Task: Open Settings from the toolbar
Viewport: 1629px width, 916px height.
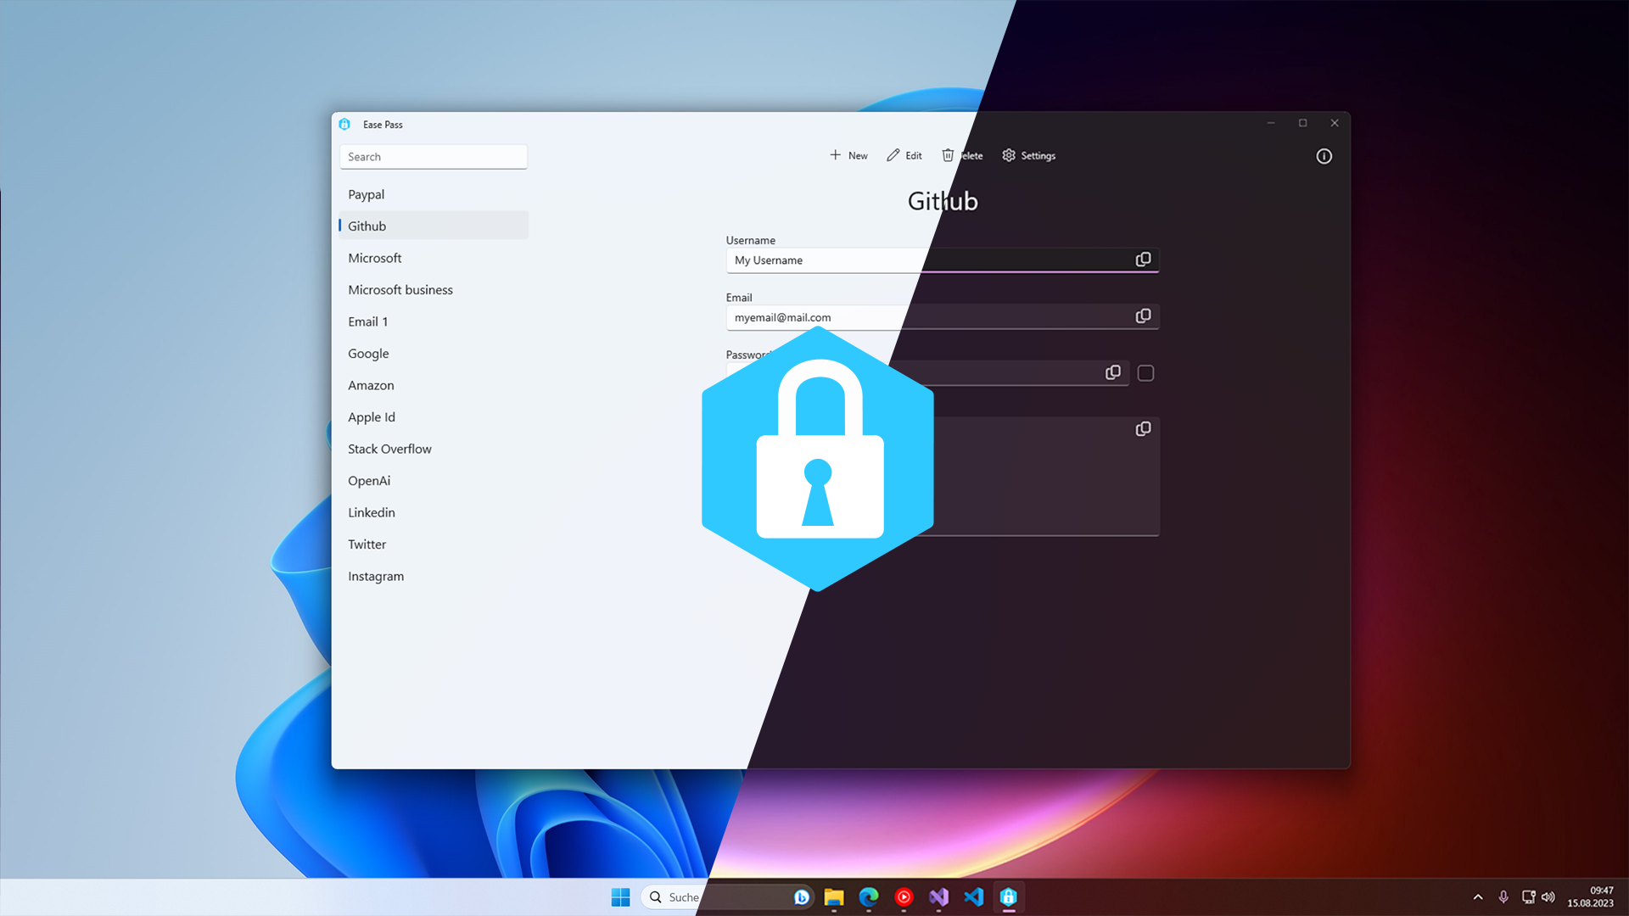Action: click(x=1028, y=155)
